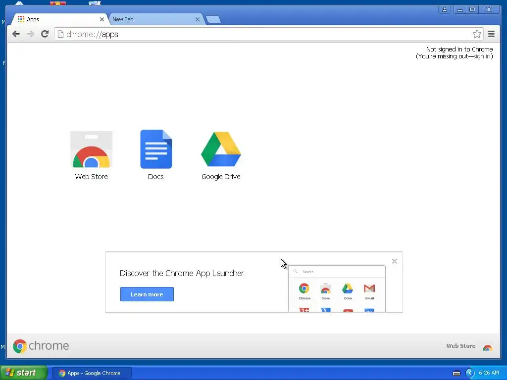Click the Apps grid favicon on tab
Image resolution: width=507 pixels, height=380 pixels.
pyautogui.click(x=21, y=19)
